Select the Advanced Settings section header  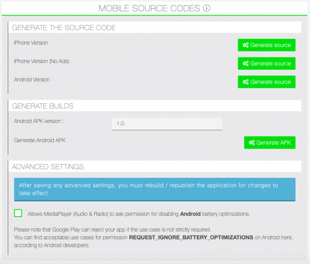[48, 167]
